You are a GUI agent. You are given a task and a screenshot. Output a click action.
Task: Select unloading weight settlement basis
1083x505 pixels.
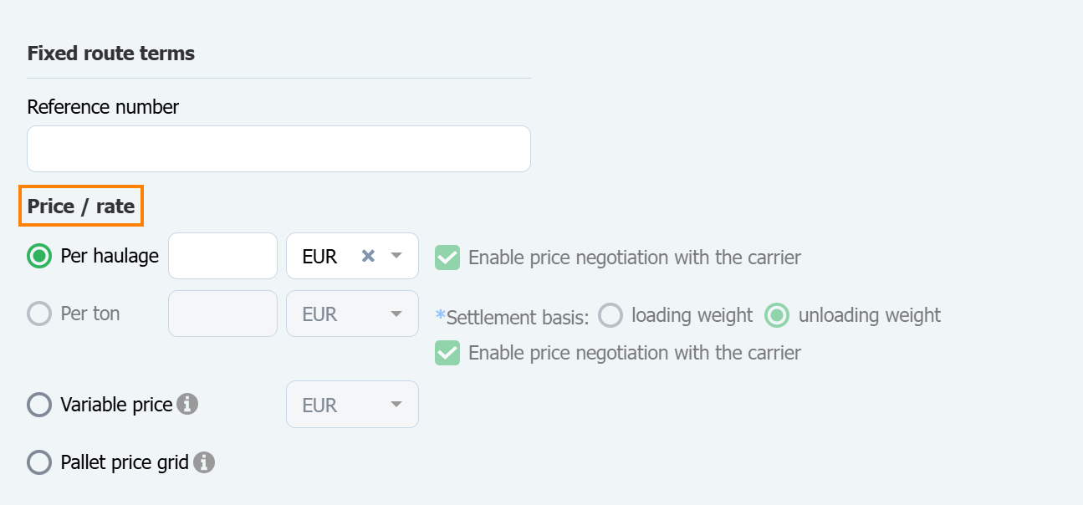tap(777, 315)
